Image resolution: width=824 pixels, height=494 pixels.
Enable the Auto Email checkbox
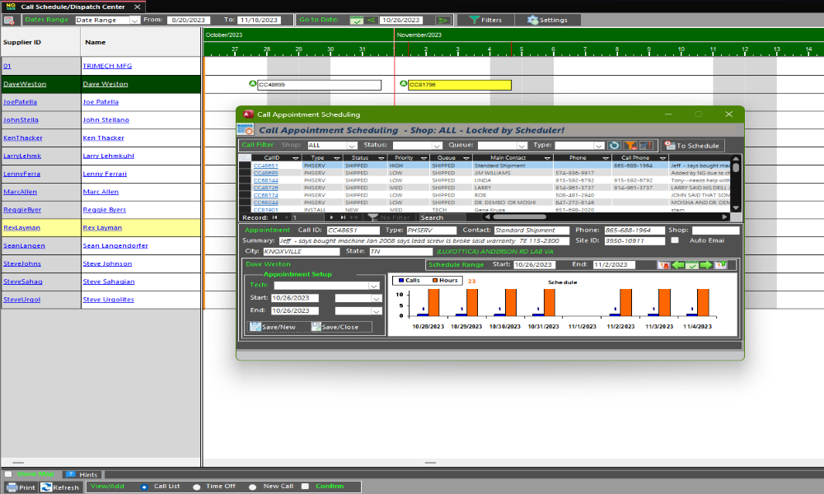click(x=675, y=241)
